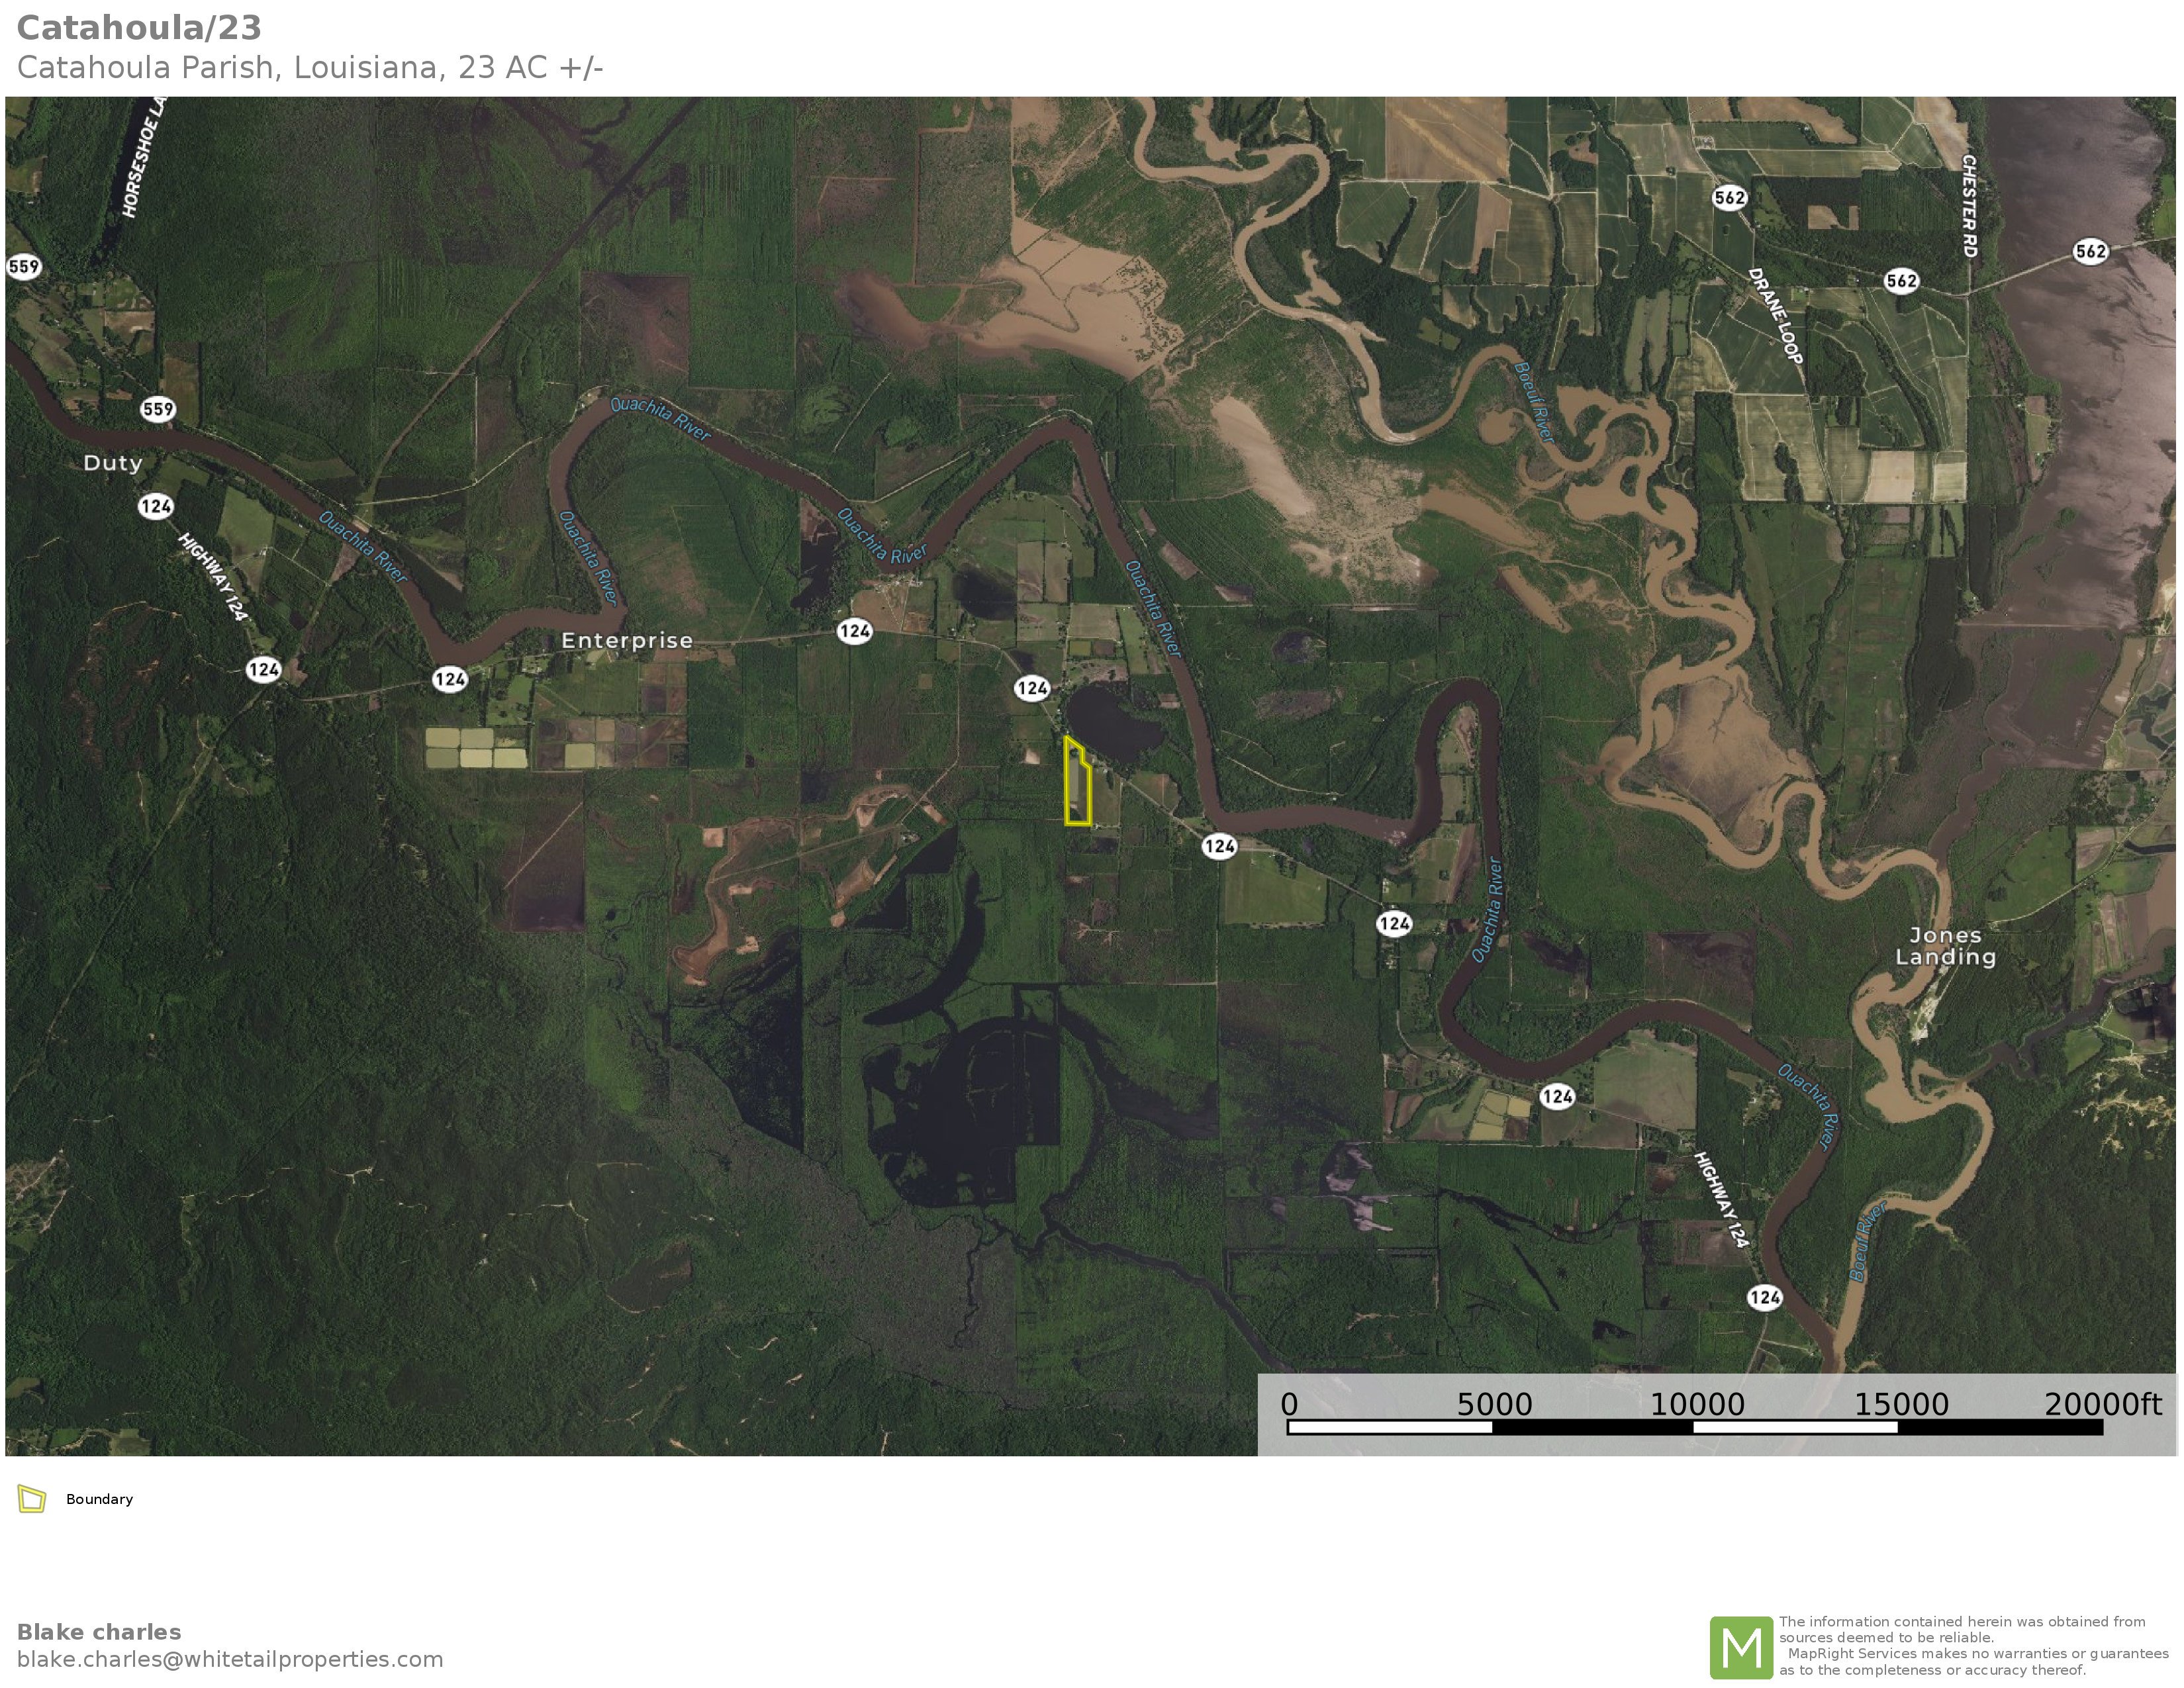This screenshot has height=1688, width=2184.
Task: Click the Blake charles agent name
Action: click(x=99, y=1632)
